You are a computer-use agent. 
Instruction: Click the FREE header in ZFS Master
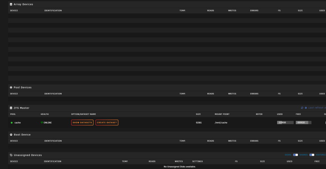click(298, 114)
